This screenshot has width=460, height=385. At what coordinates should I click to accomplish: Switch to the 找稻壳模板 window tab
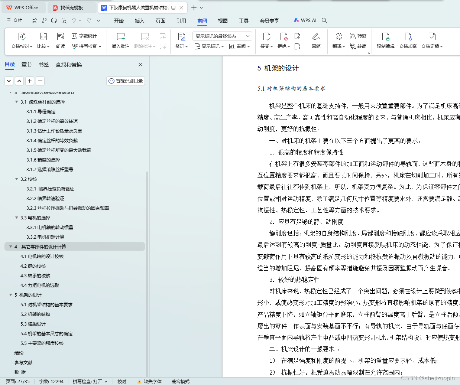[x=72, y=7]
